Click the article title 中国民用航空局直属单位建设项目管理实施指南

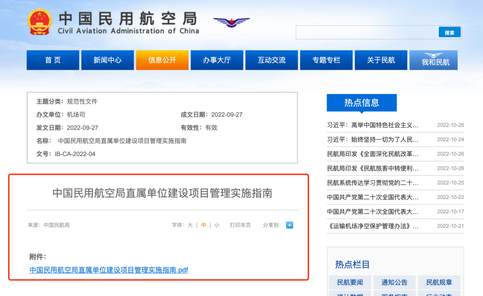pyautogui.click(x=162, y=193)
